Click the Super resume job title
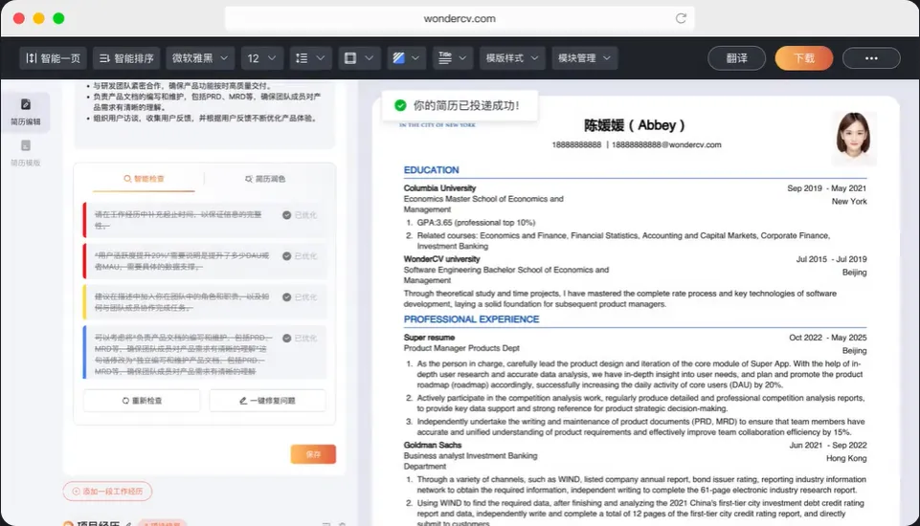Image resolution: width=920 pixels, height=526 pixels. (429, 338)
